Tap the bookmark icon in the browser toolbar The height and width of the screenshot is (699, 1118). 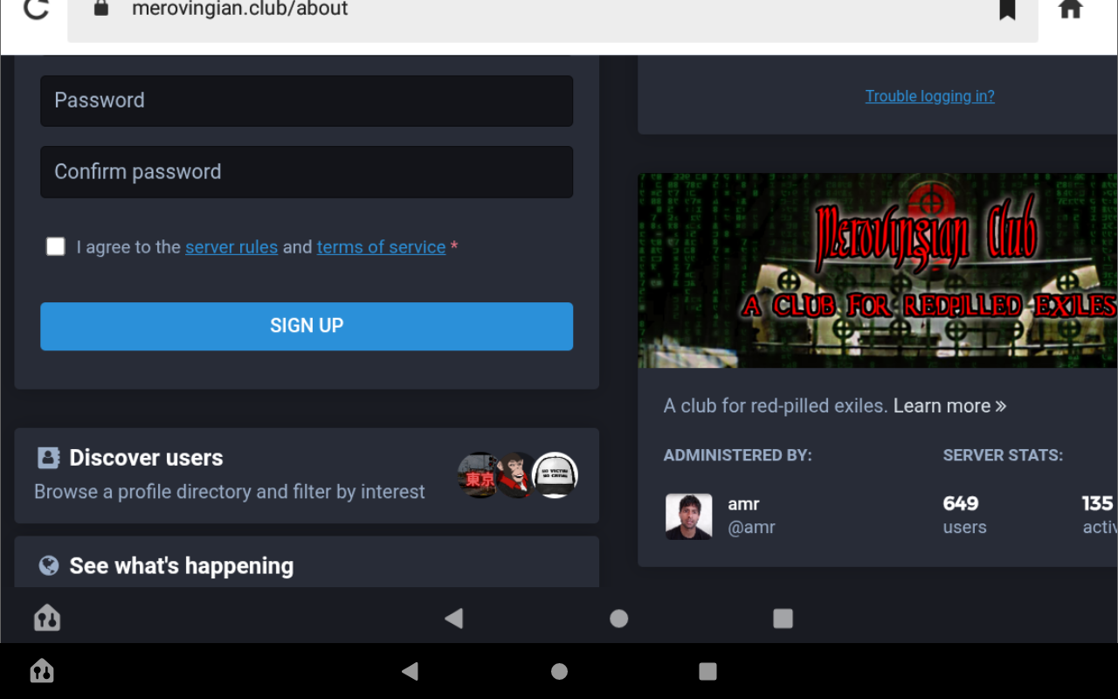click(x=1007, y=9)
